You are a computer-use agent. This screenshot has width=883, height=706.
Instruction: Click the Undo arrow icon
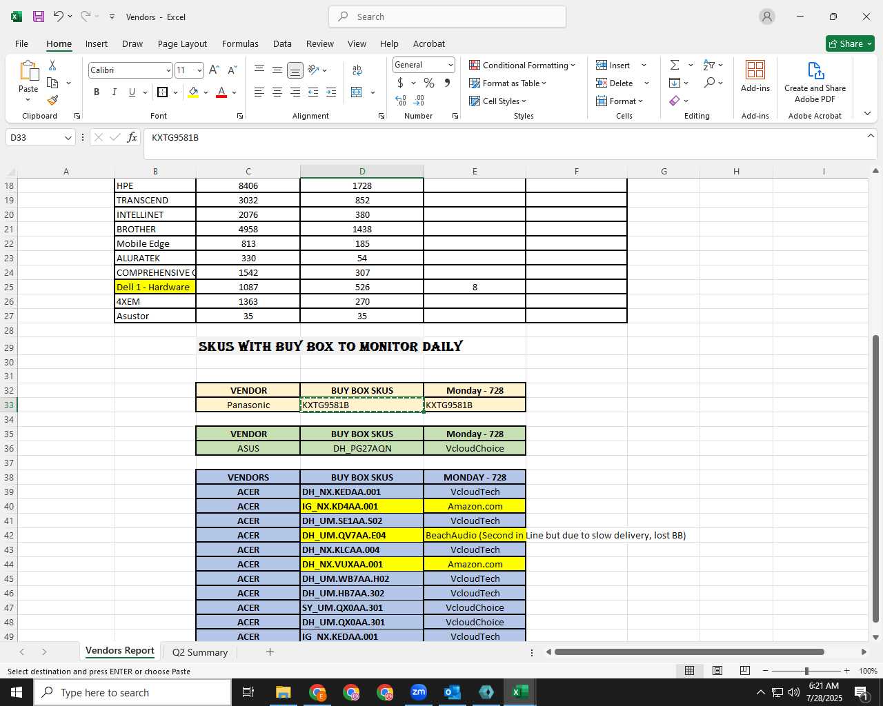tap(59, 17)
